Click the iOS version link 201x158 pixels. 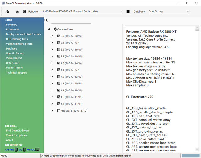tap(20, 150)
